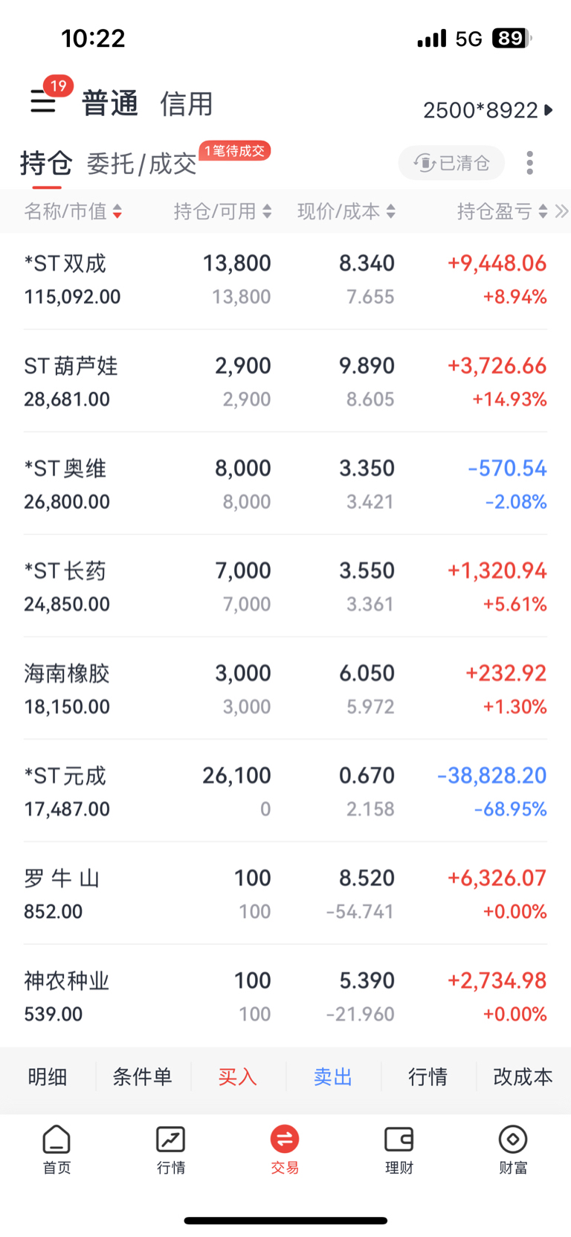The height and width of the screenshot is (1237, 571).
Task: Open 改成本 cost editing
Action: (523, 1076)
